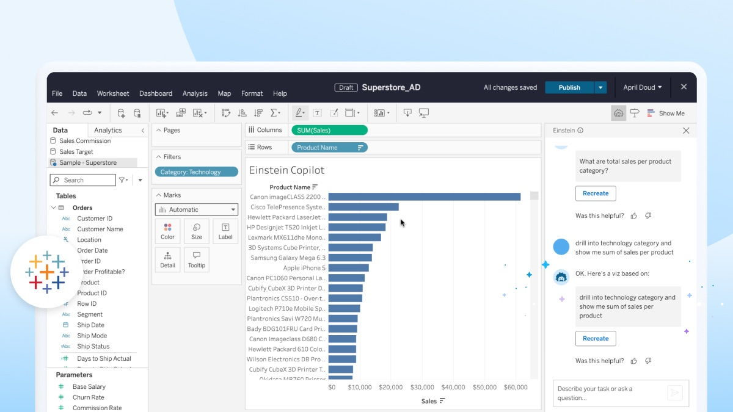Open the Show Mark Totals (sigma) tool
Image resolution: width=733 pixels, height=412 pixels.
tap(275, 112)
